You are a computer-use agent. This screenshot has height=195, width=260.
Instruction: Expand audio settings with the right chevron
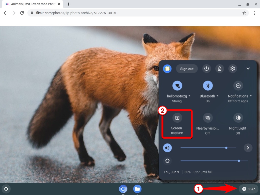pyautogui.click(x=248, y=148)
